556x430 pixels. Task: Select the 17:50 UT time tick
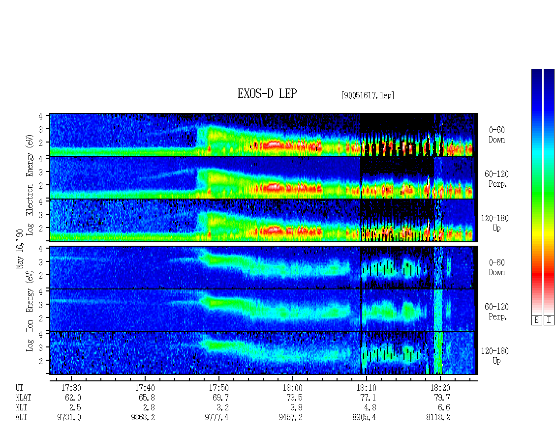(219, 388)
